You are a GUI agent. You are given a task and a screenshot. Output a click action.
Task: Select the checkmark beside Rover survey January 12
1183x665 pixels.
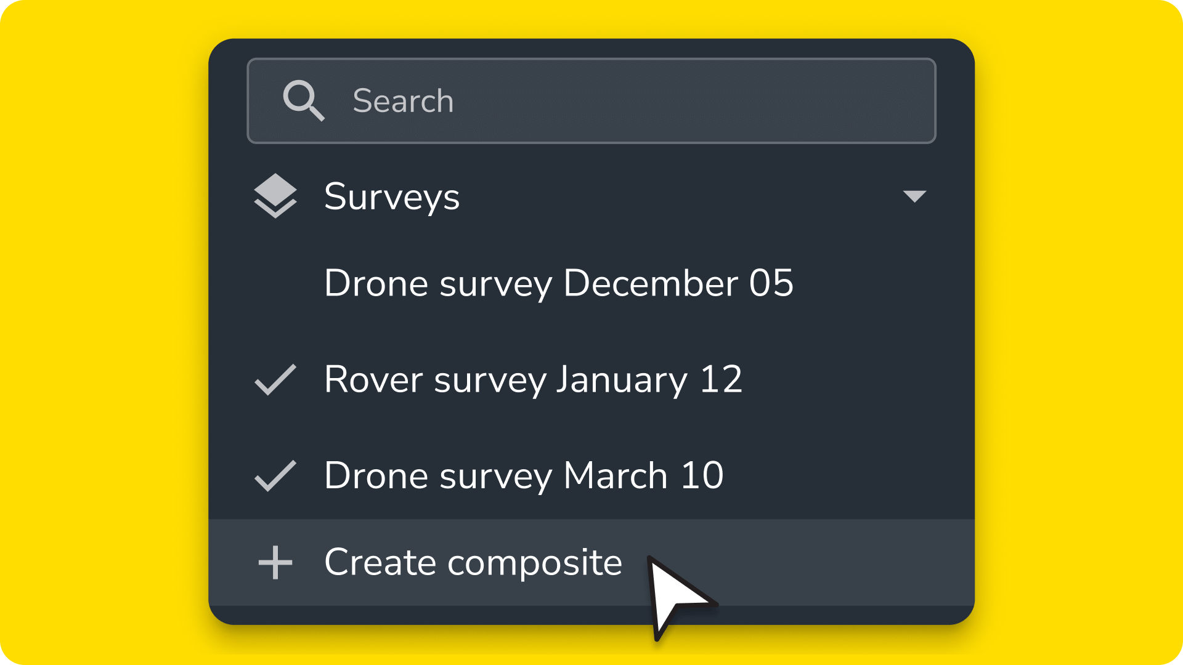pos(275,380)
